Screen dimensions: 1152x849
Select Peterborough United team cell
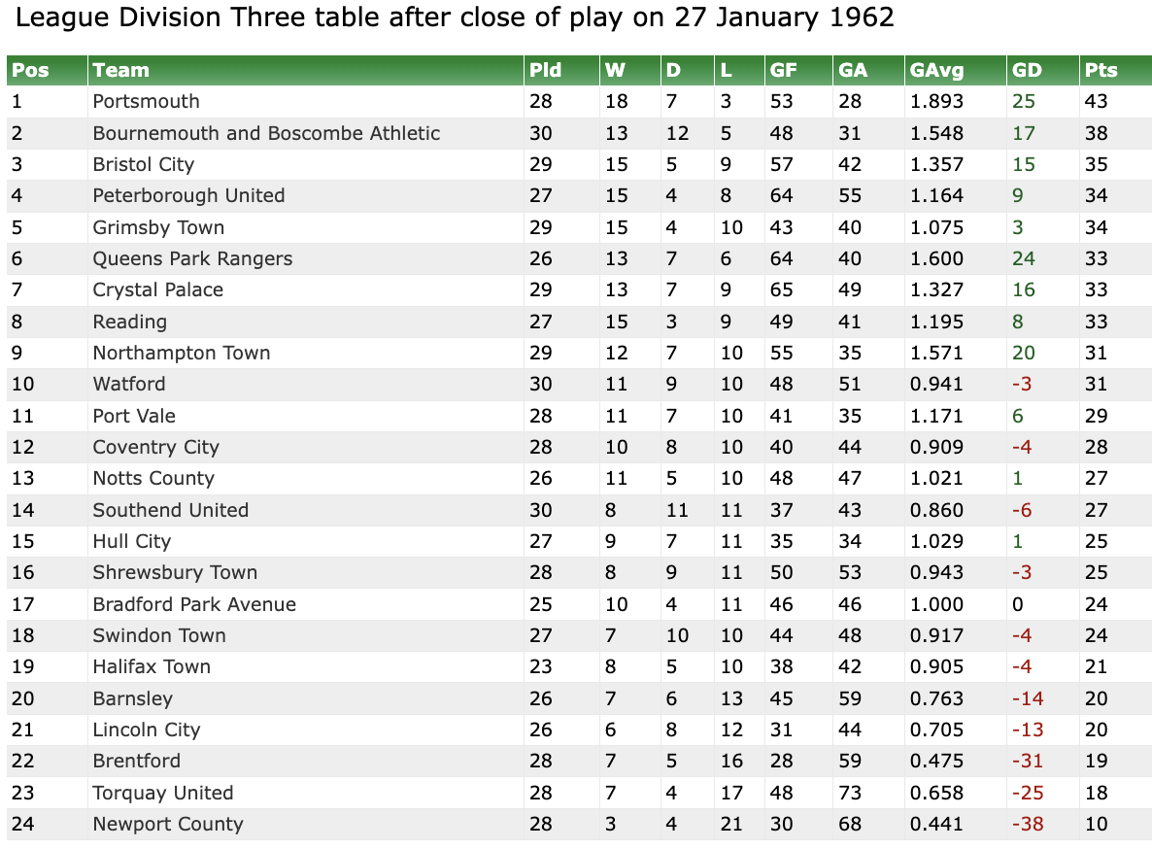(x=188, y=195)
